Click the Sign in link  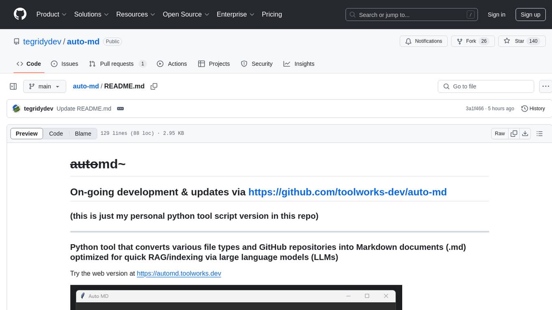tap(496, 15)
